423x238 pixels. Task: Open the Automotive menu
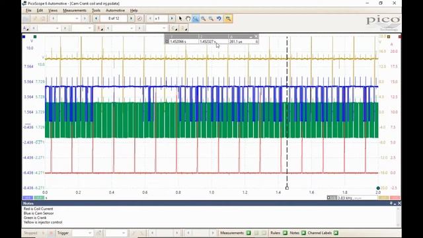[x=115, y=11]
